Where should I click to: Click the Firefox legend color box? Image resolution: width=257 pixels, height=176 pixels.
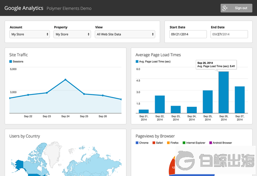click(168, 143)
